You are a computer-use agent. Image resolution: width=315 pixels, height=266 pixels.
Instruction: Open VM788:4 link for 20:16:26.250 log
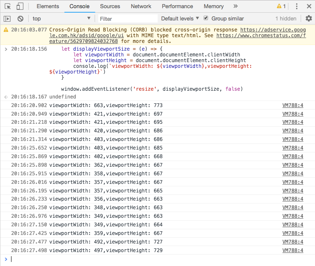click(x=293, y=208)
